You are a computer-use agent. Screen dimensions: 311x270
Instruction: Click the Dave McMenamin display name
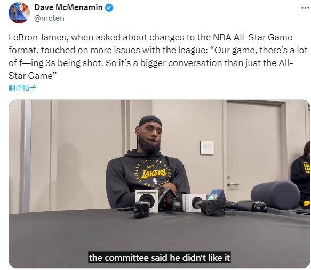68,7
